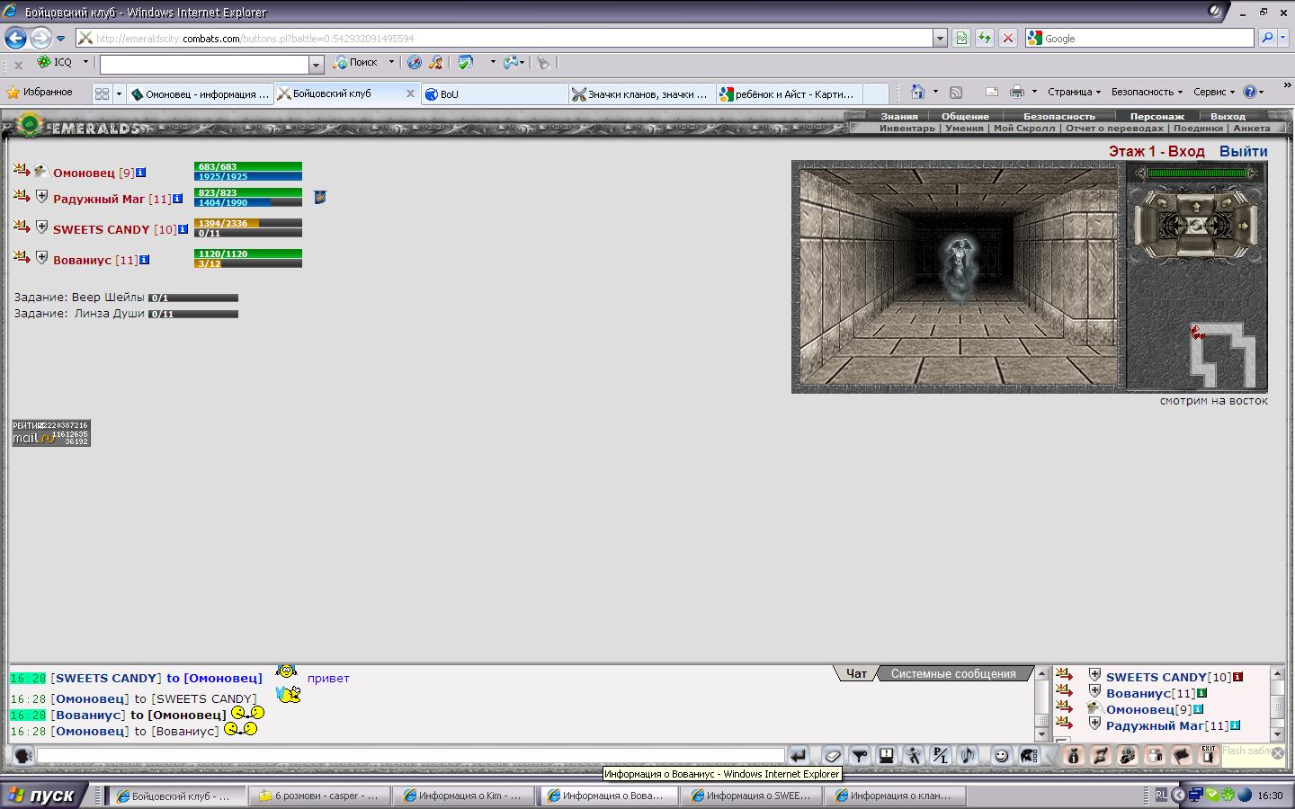Click the green health bar of Вованиус
Screen dimensions: 1295x809
[247, 253]
